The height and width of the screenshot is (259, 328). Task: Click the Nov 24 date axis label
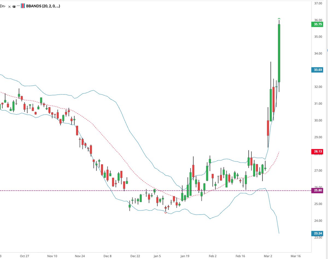80,256
